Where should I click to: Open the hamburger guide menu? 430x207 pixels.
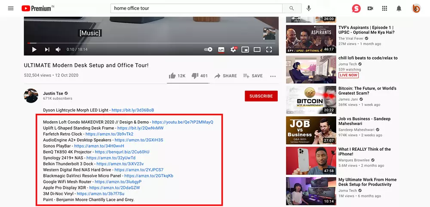11,8
